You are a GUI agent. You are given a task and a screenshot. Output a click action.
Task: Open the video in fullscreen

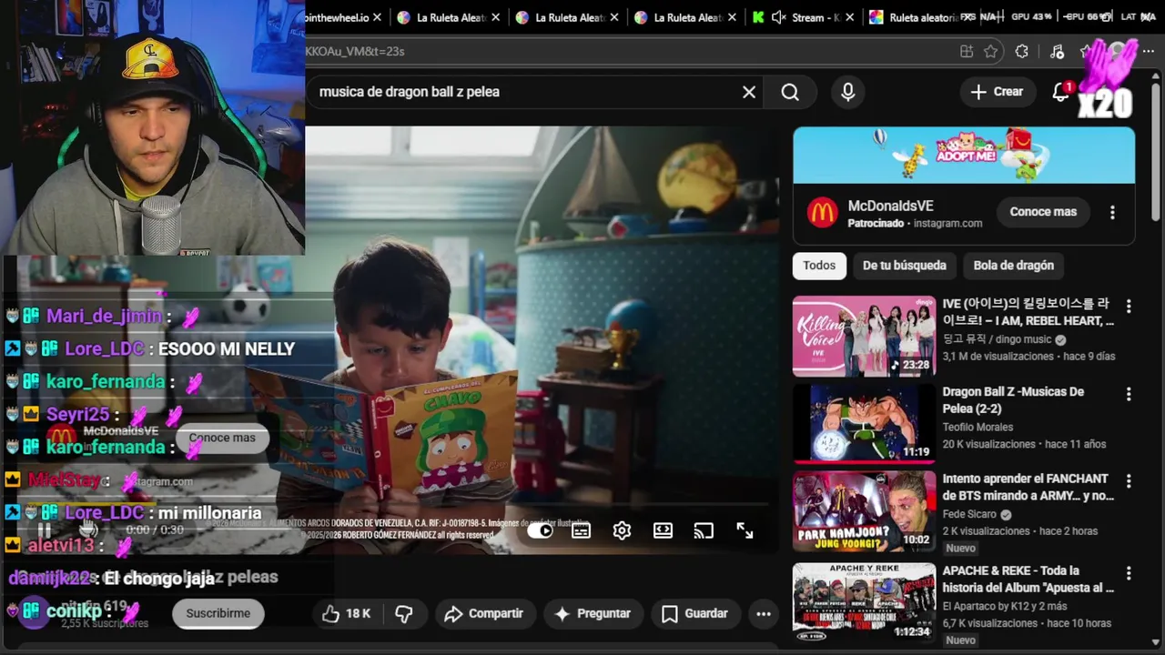(x=745, y=530)
